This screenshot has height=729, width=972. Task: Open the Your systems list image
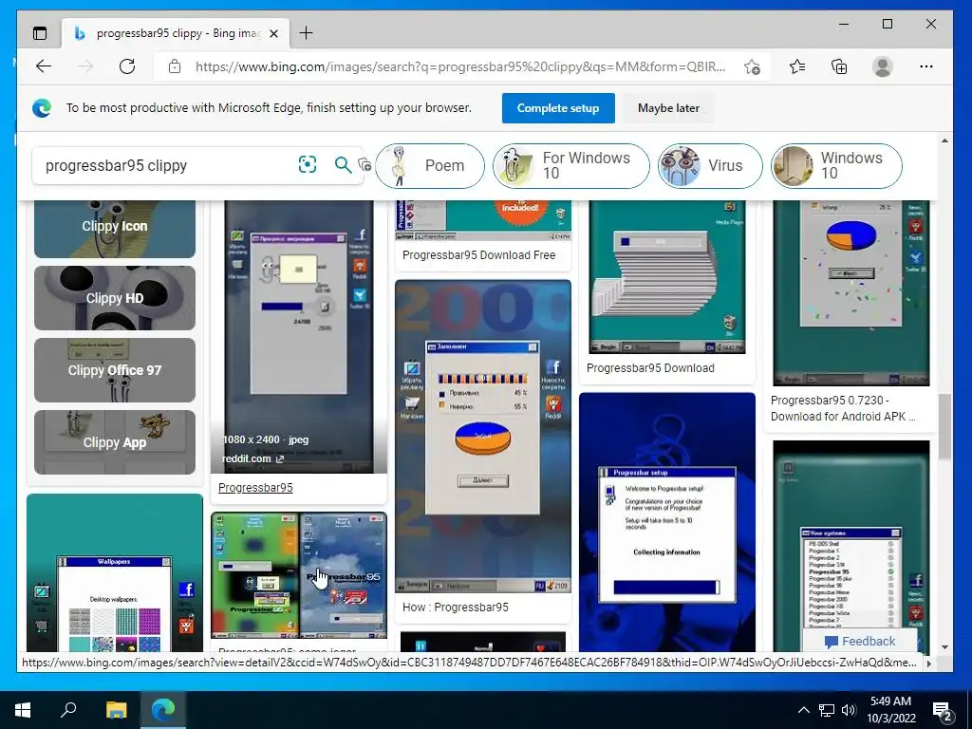point(851,546)
